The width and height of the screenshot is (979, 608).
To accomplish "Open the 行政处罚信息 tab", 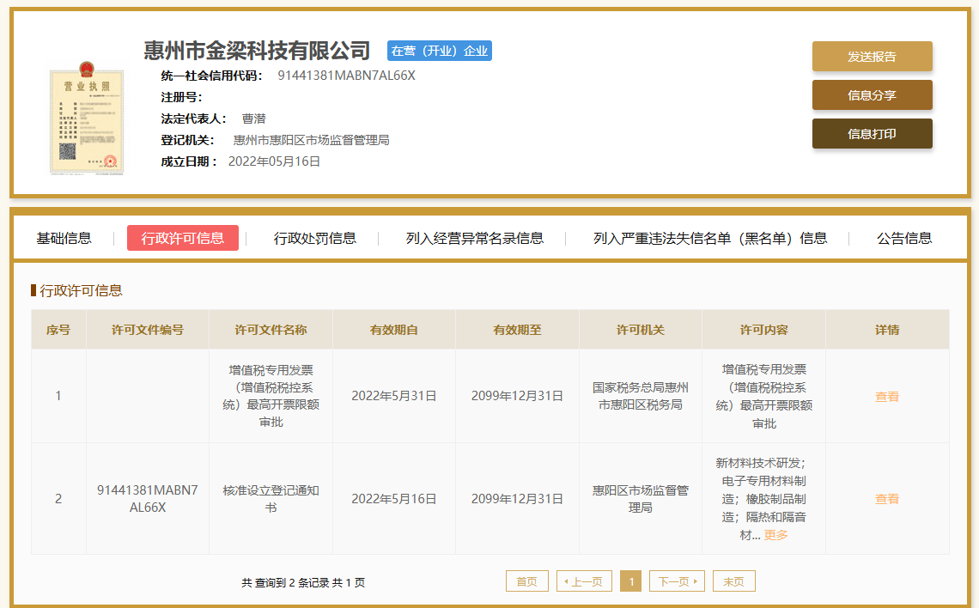I will coord(315,239).
